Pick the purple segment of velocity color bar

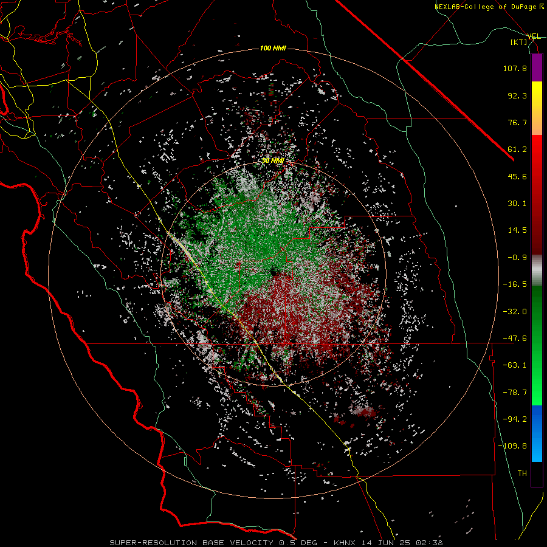537,67
